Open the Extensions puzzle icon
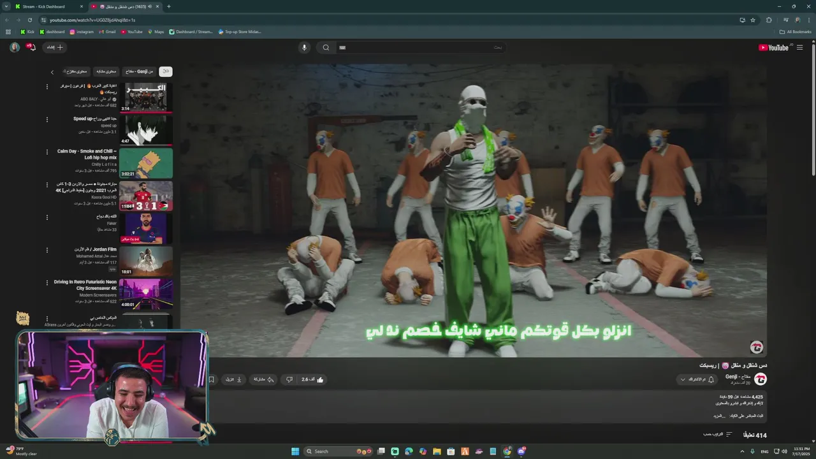This screenshot has height=459, width=816. click(769, 20)
